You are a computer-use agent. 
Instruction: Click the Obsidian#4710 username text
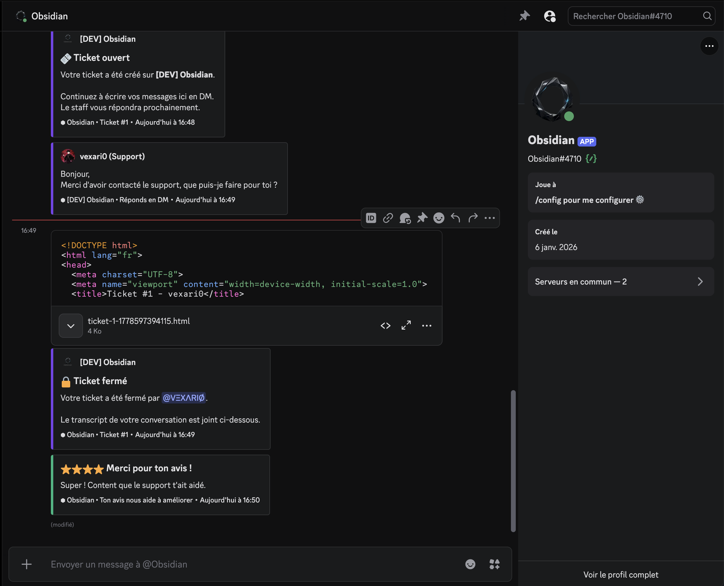[x=555, y=159]
